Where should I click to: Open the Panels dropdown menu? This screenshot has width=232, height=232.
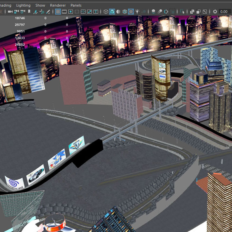(x=76, y=5)
